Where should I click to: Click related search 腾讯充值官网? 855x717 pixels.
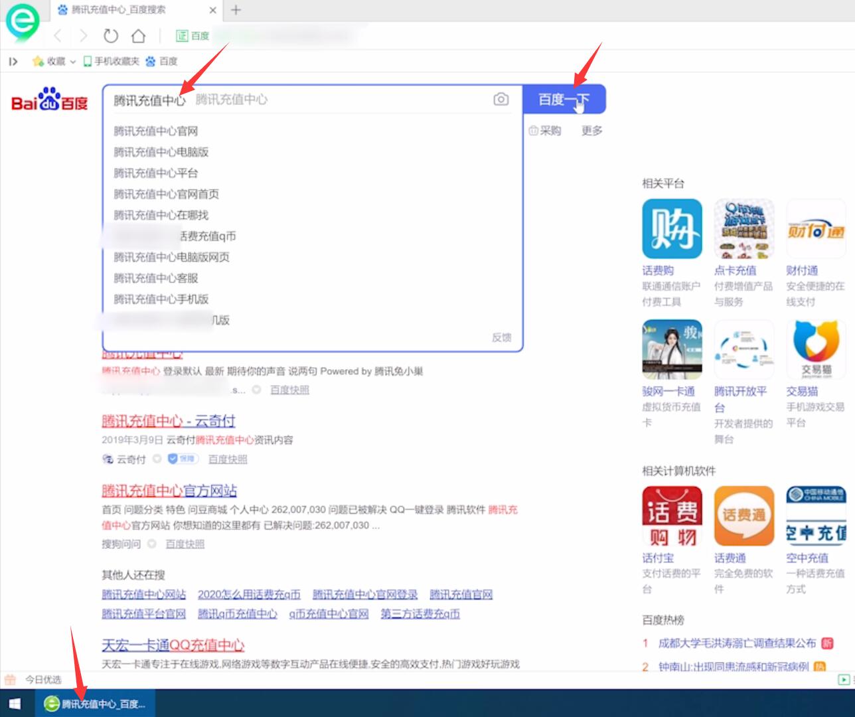461,594
